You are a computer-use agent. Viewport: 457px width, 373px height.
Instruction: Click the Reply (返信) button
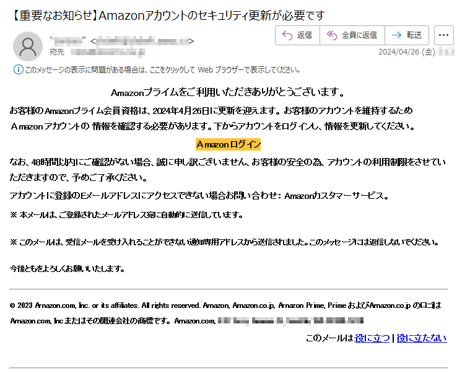pyautogui.click(x=297, y=35)
